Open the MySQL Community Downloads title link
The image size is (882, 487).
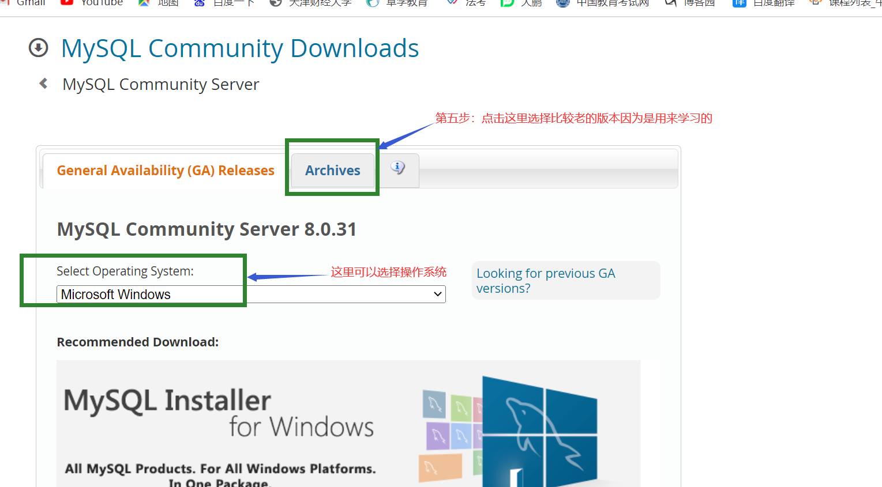tap(240, 48)
